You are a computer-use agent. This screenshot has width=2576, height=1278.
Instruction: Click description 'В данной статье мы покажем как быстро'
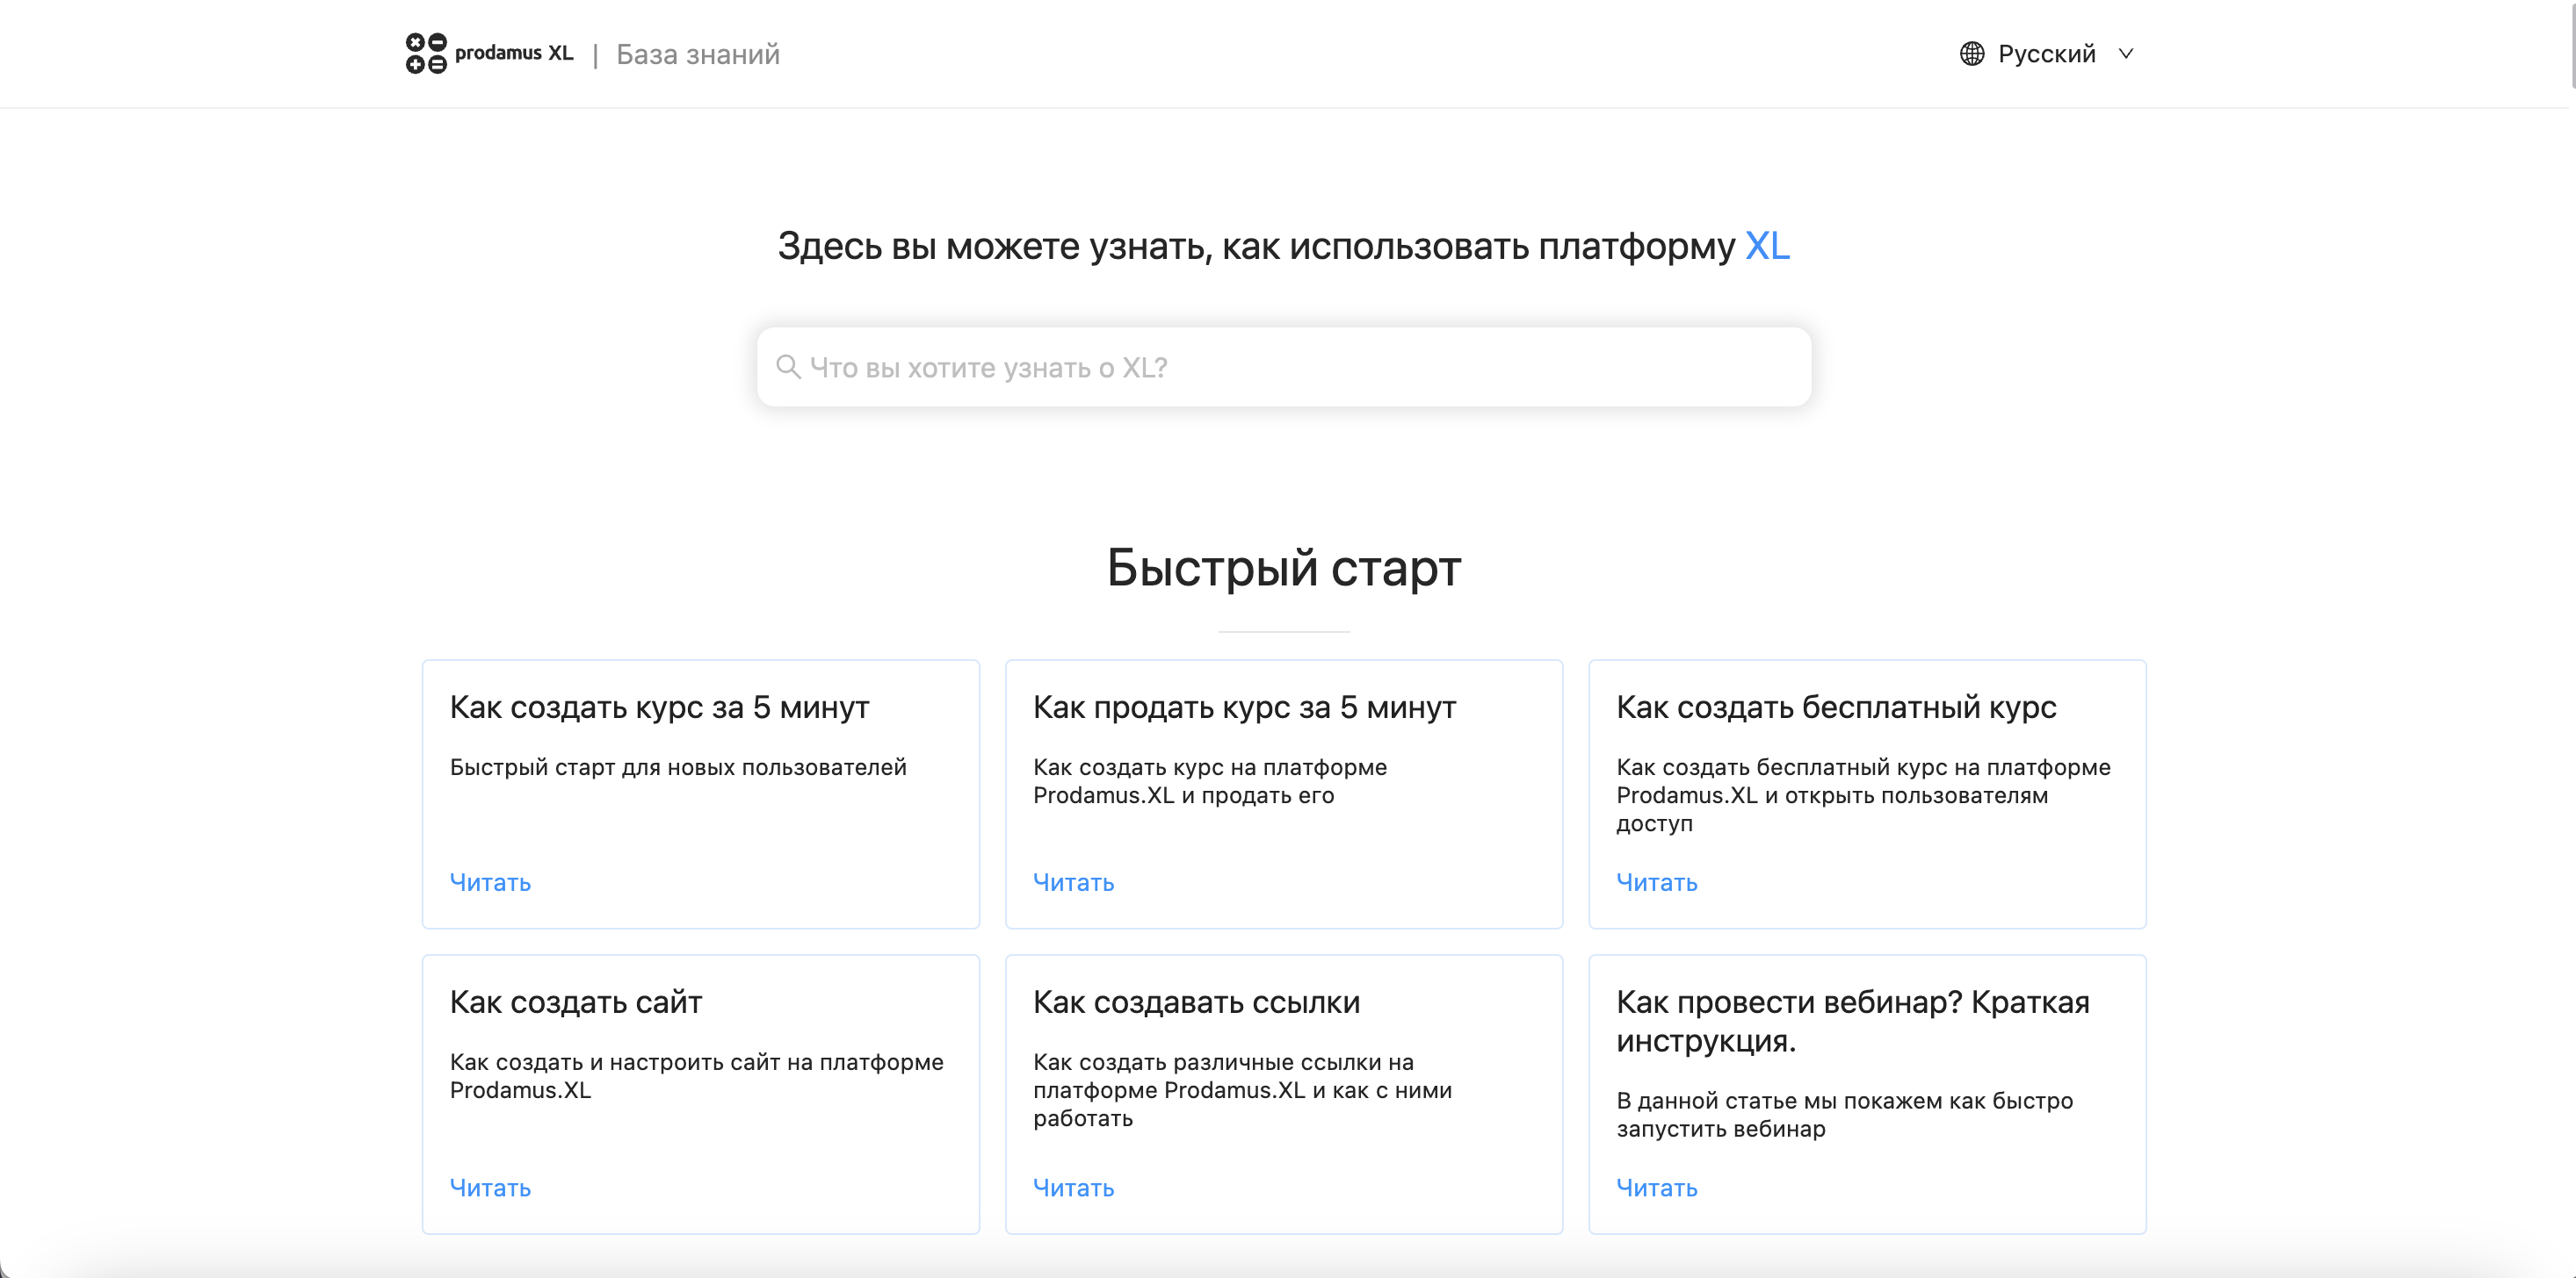click(1844, 1100)
